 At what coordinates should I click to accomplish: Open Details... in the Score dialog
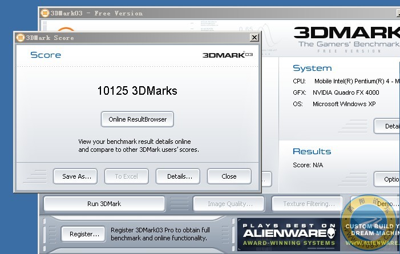178,176
